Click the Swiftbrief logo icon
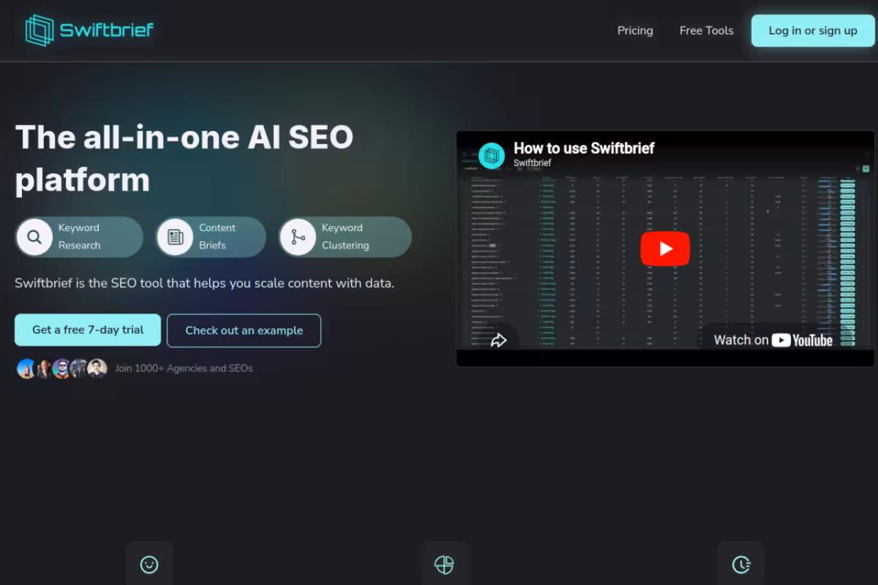 click(40, 31)
